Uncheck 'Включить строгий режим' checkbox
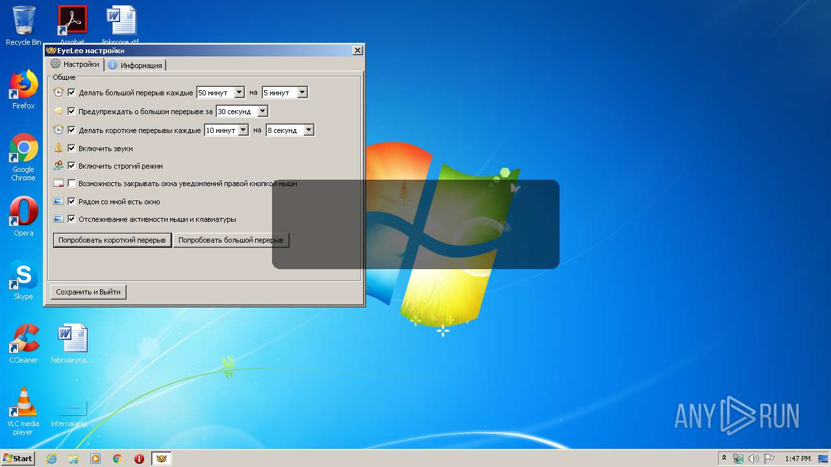 point(71,165)
